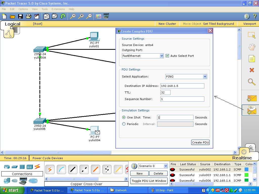Click the Sequence Number field
Screen dimensions: 259x194
click(x=182, y=99)
